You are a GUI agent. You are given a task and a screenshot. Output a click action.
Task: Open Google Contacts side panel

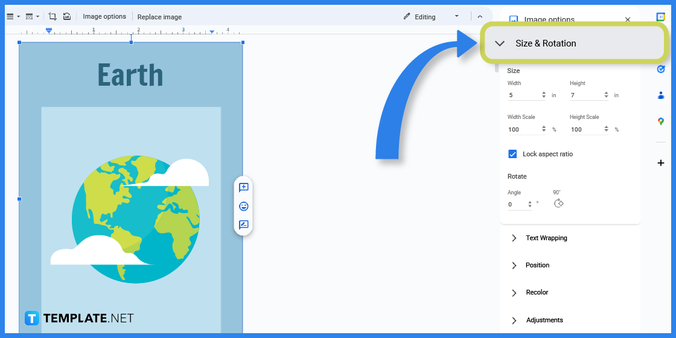[x=660, y=95]
